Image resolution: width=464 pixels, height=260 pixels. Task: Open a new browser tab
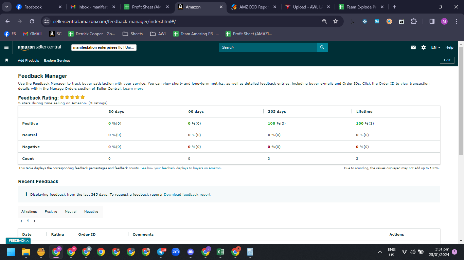(x=394, y=7)
